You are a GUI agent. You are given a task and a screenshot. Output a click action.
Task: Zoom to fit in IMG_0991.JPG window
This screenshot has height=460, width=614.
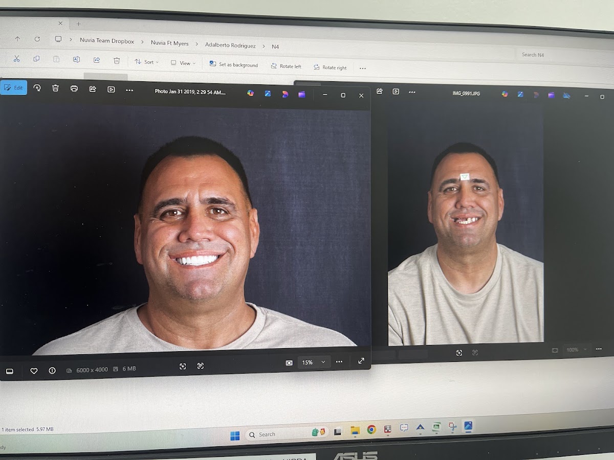pos(459,353)
